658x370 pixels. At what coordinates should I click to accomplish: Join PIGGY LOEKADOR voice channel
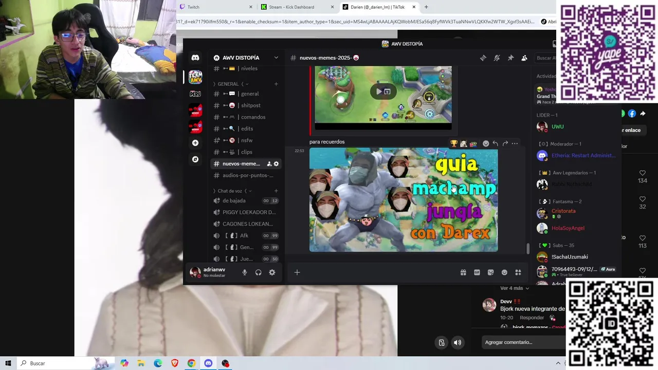click(x=246, y=212)
